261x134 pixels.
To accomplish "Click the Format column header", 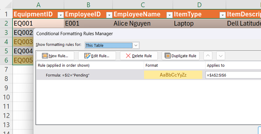I will click(x=175, y=65).
